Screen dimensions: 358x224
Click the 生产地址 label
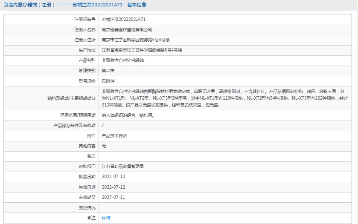point(87,50)
